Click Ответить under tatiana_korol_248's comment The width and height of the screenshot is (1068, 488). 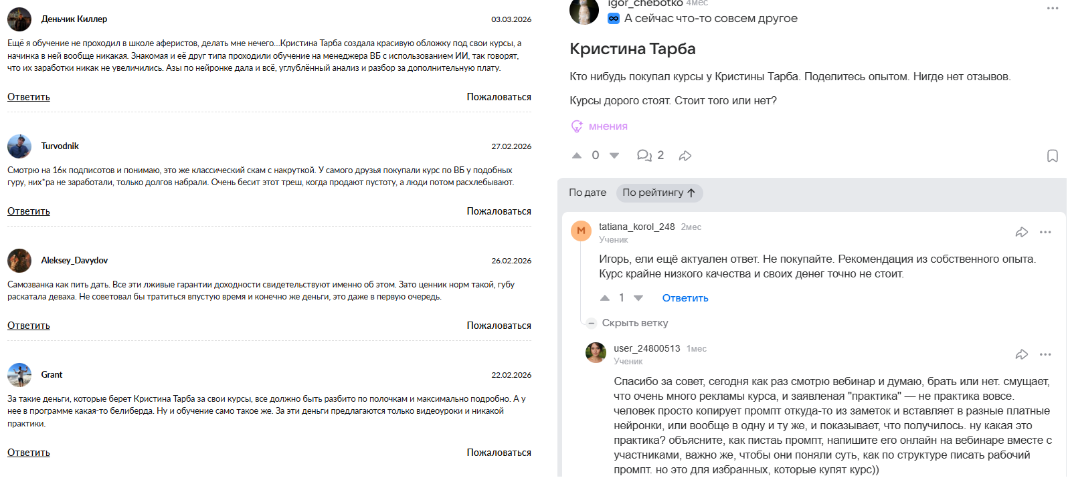pos(685,297)
